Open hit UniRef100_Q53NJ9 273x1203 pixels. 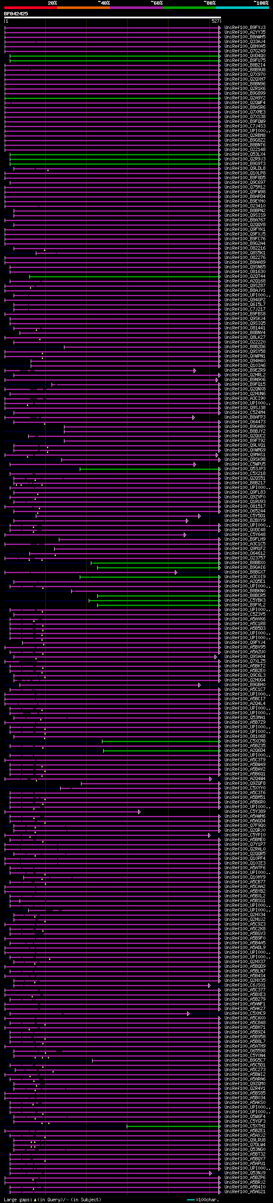[245, 1173]
